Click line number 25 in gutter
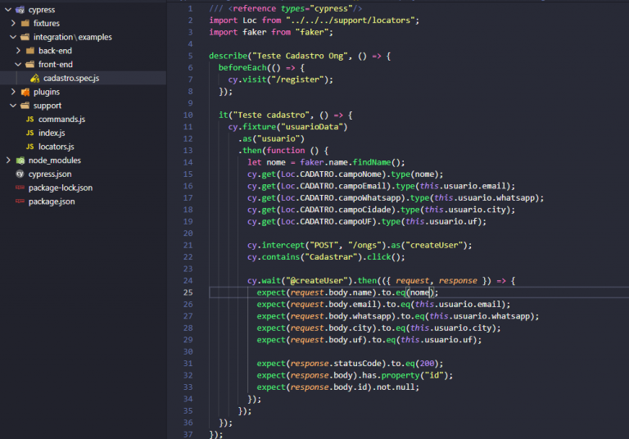 pos(188,292)
